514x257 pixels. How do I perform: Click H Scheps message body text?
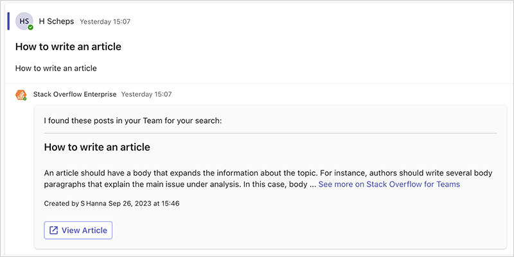coord(55,68)
